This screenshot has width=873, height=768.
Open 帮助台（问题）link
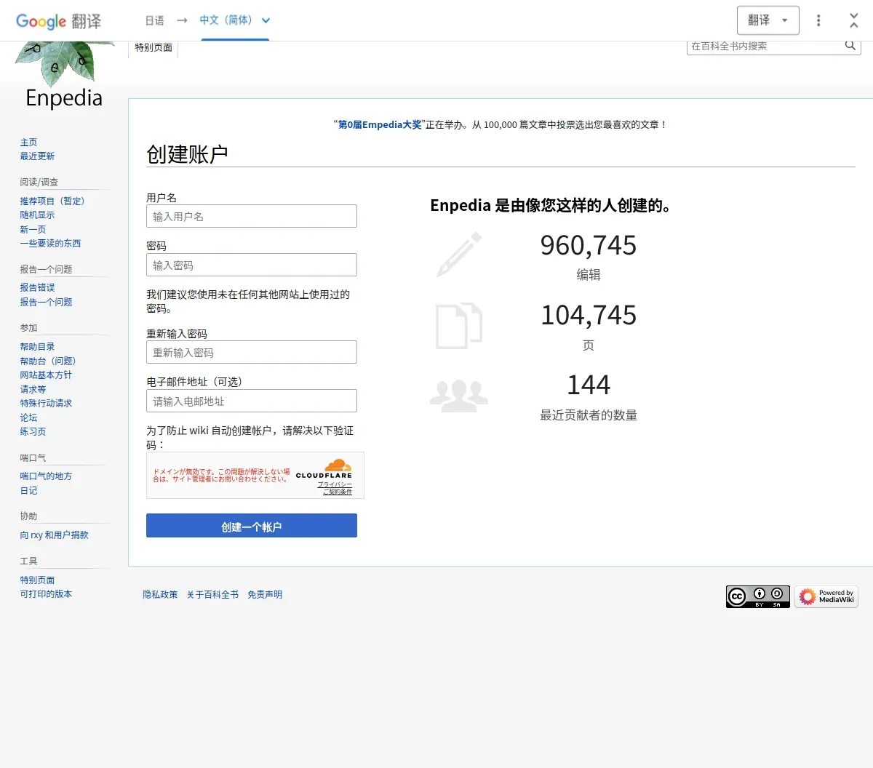point(48,361)
